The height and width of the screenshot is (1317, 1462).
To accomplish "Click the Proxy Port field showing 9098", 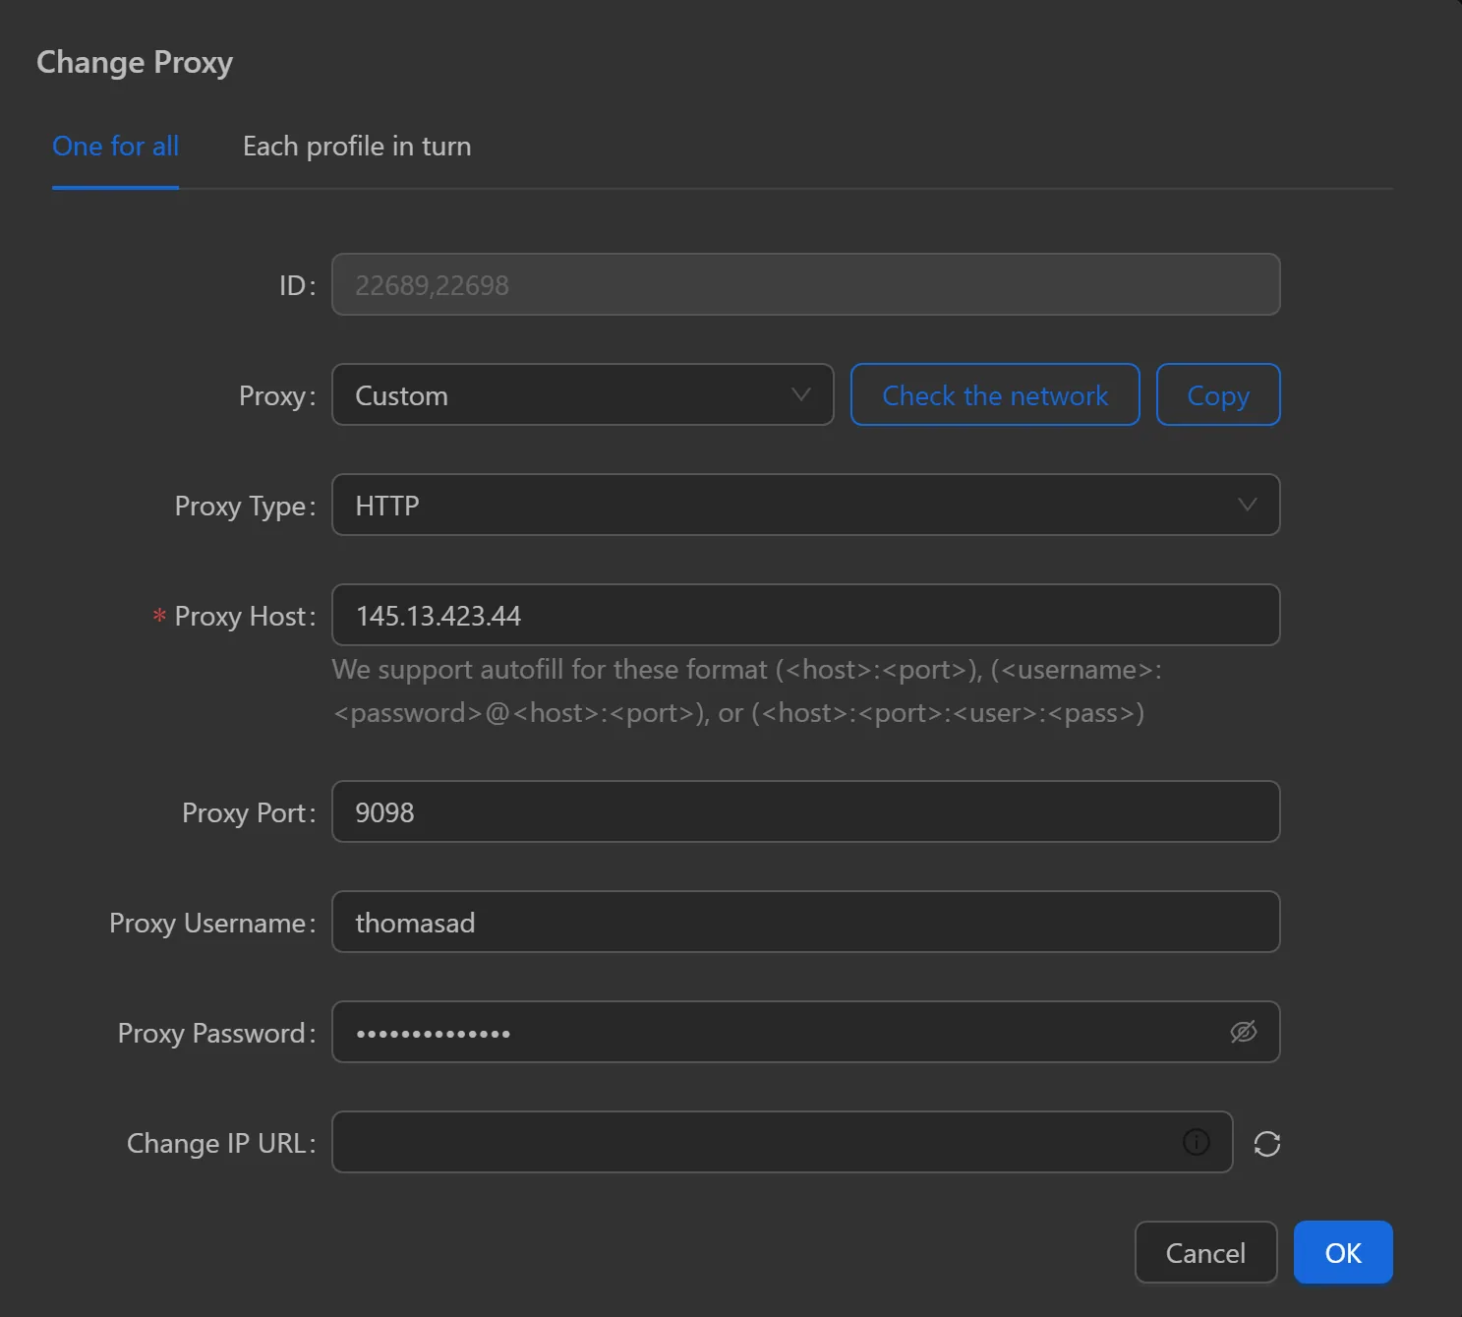I will click(805, 811).
